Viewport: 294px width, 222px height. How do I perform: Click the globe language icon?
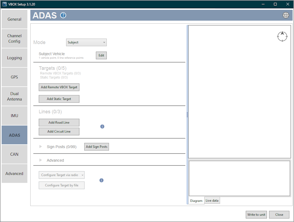point(286,15)
